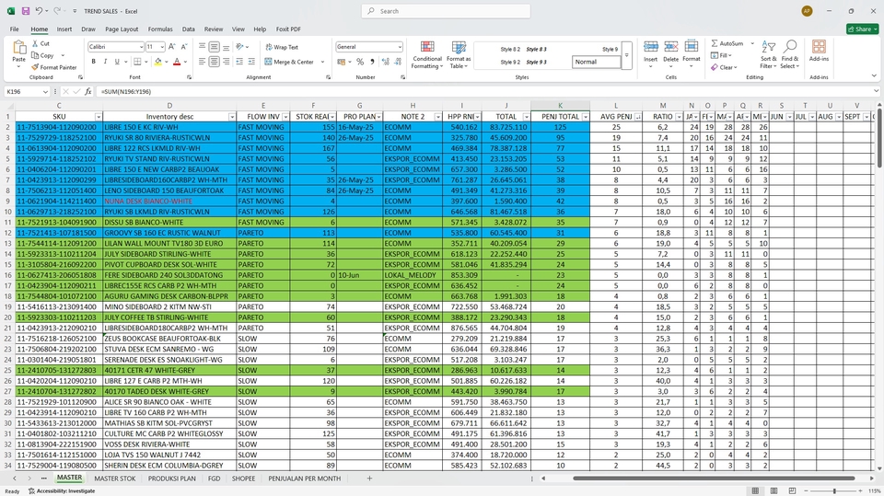Viewport: 884px width, 496px height.
Task: Open the General number format dropdown
Action: click(400, 47)
